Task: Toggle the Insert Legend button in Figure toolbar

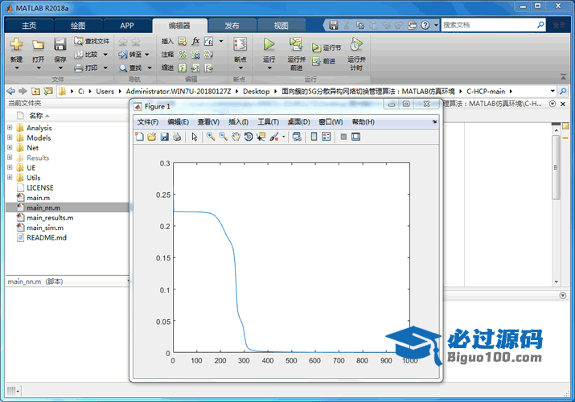Action: coord(327,137)
